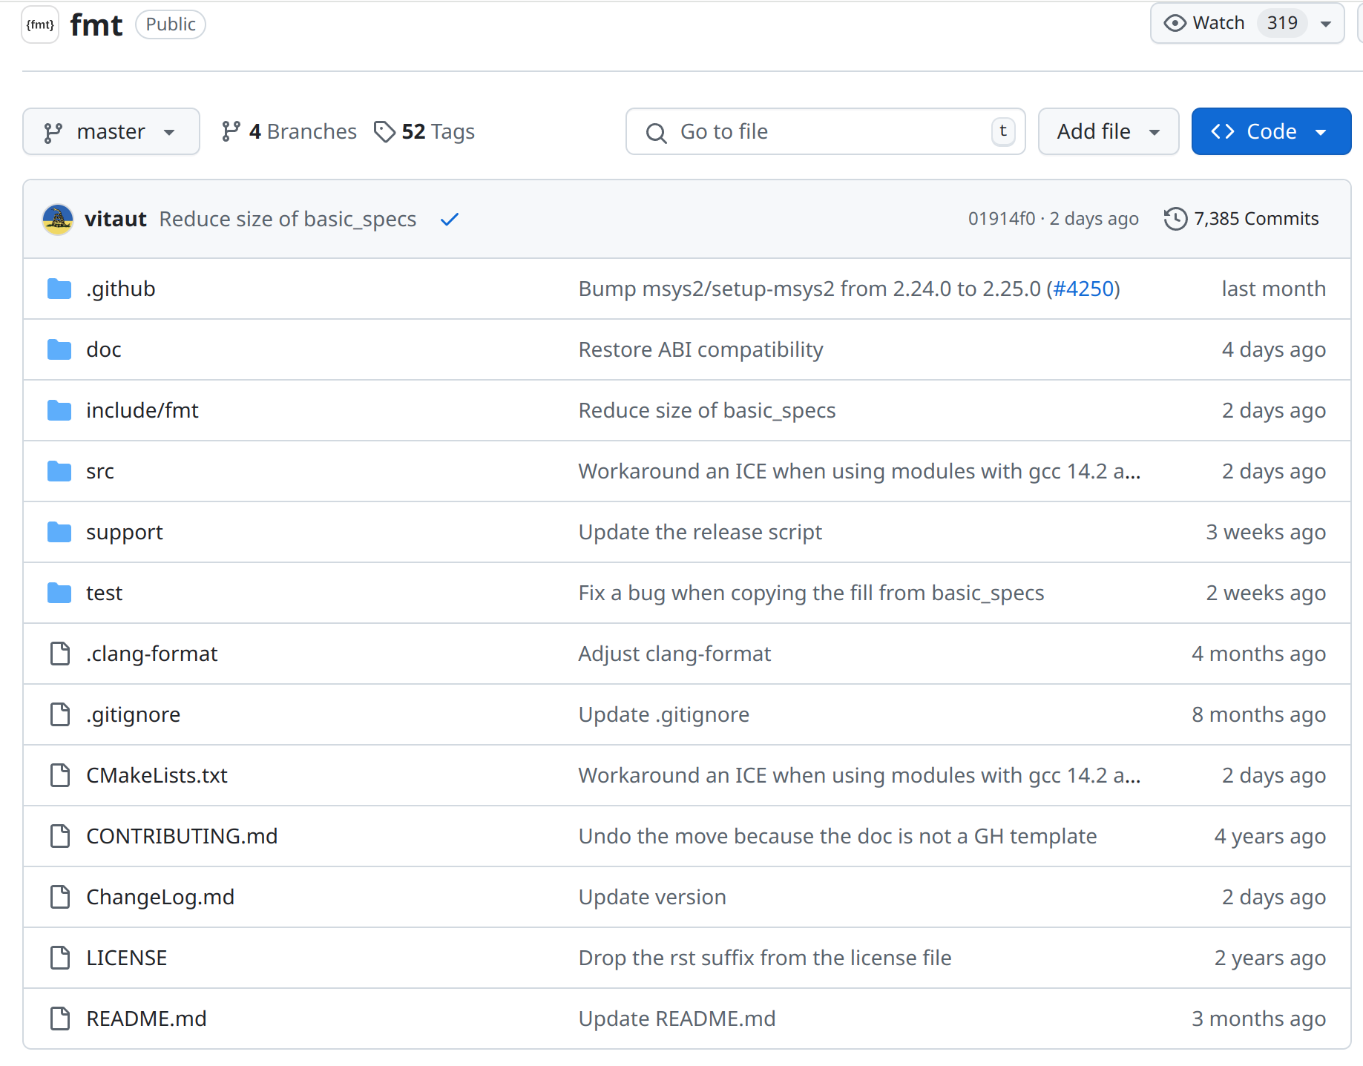Open vitaut's user profile link

point(116,220)
